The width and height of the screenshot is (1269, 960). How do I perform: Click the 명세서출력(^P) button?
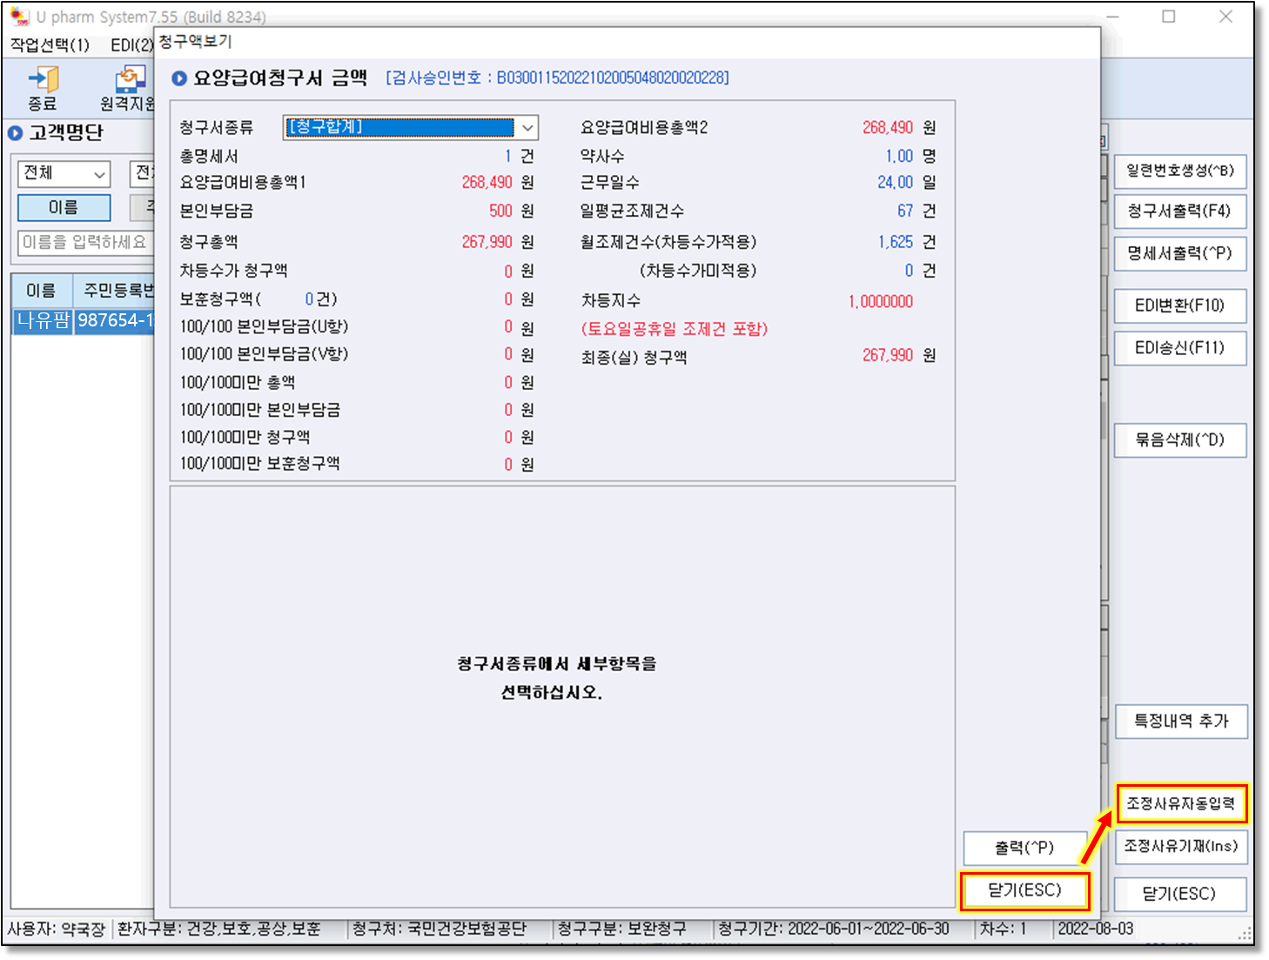point(1179,253)
